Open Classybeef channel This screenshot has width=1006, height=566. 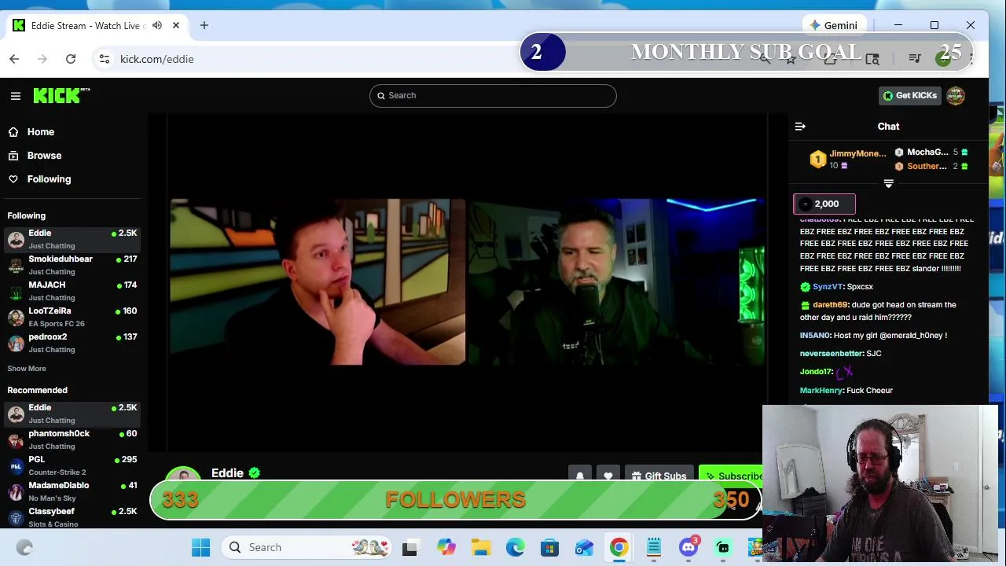coord(72,517)
